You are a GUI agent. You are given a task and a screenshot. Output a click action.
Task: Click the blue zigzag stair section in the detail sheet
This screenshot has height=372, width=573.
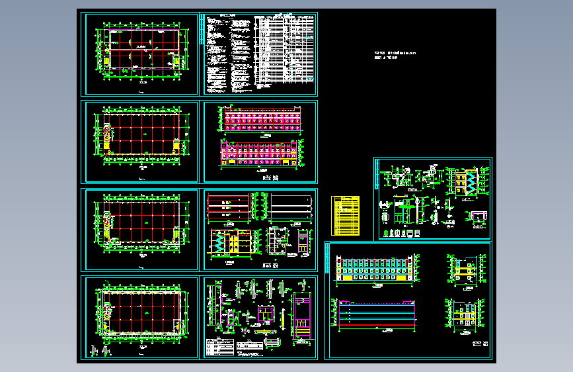click(472, 183)
